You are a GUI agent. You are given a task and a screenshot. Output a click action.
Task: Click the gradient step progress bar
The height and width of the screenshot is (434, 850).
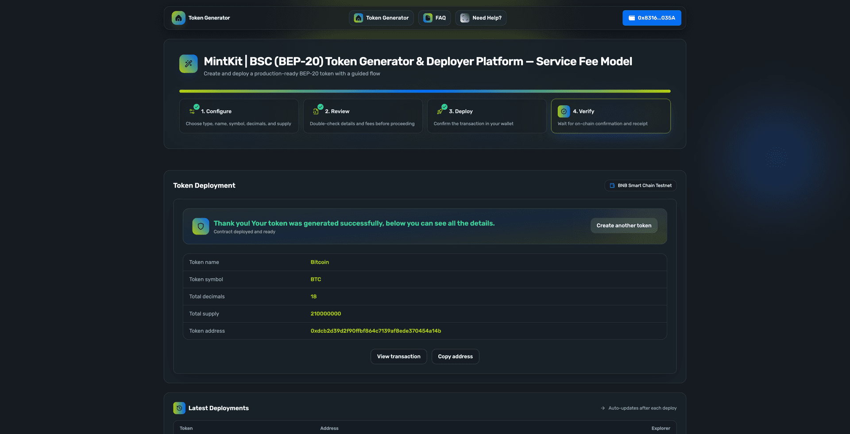[x=425, y=91]
